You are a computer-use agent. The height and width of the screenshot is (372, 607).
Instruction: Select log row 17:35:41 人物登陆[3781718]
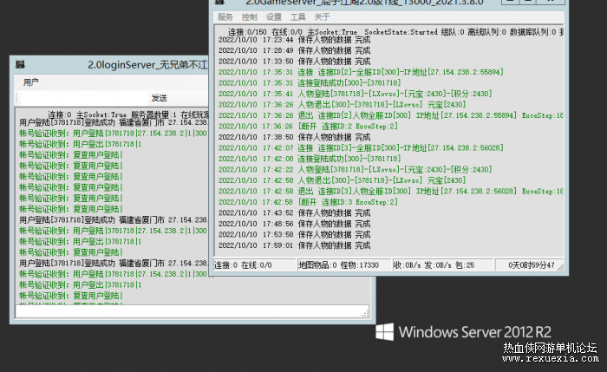click(x=355, y=94)
